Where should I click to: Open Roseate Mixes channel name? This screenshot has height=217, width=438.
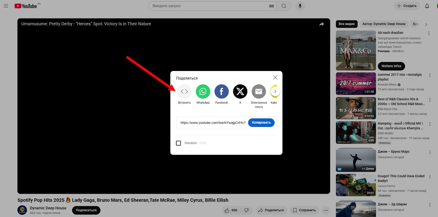click(x=387, y=84)
